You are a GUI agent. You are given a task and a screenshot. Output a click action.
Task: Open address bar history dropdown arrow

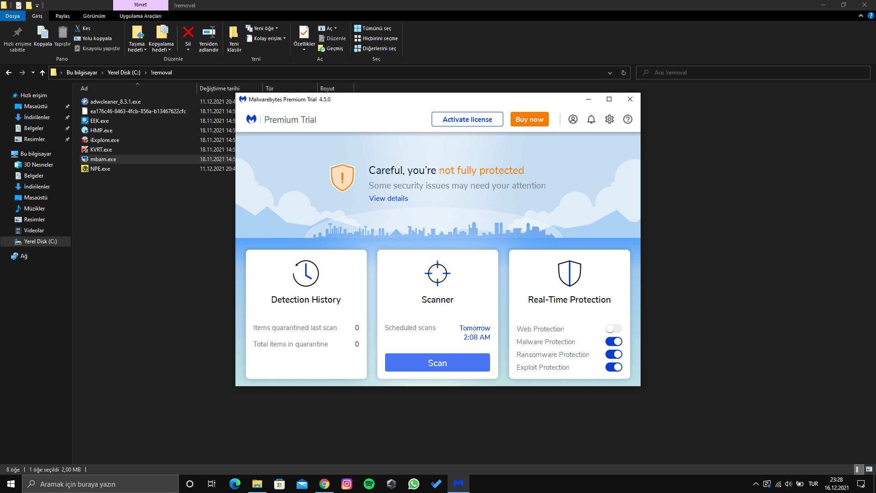610,73
